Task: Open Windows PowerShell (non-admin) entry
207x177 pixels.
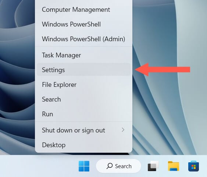Action: pyautogui.click(x=71, y=24)
